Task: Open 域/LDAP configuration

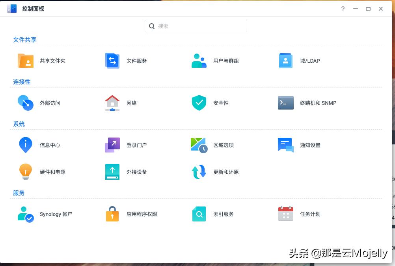Action: coord(300,61)
